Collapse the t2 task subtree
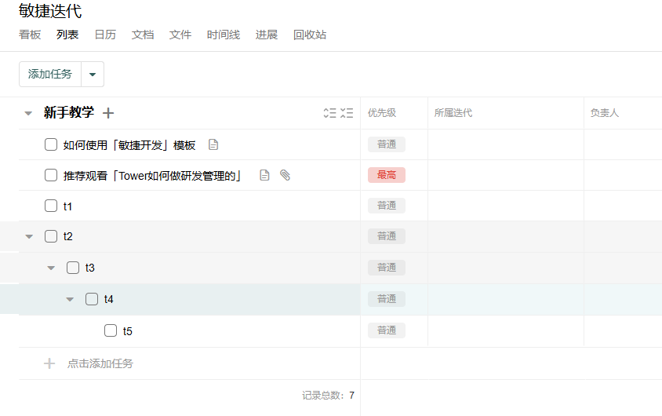Viewport: 662px width, 416px height. [x=29, y=236]
